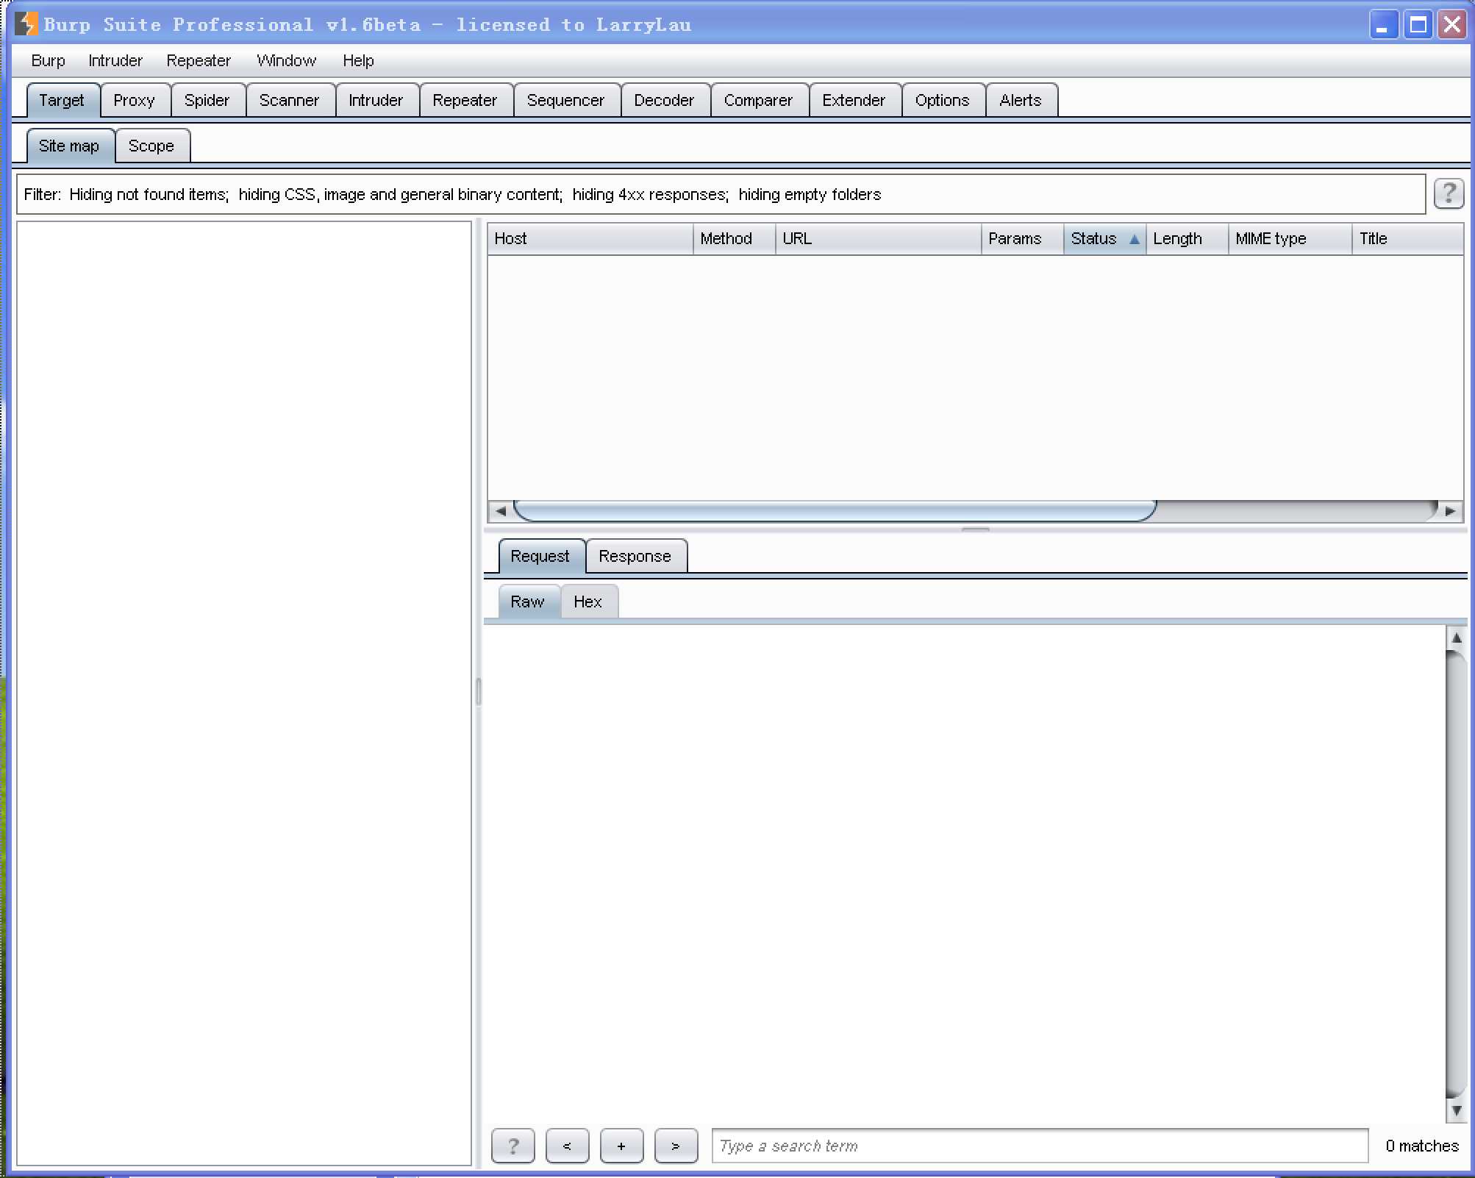Switch to the Spider tab
Screen dimensions: 1475x1178
pyautogui.click(x=207, y=100)
